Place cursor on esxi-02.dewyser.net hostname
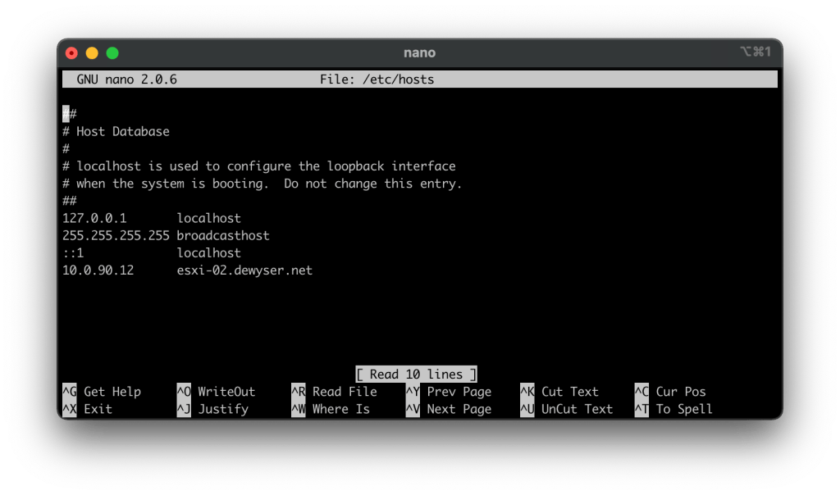 click(244, 270)
